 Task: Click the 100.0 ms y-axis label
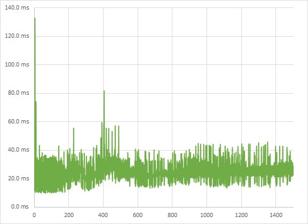pyautogui.click(x=17, y=64)
